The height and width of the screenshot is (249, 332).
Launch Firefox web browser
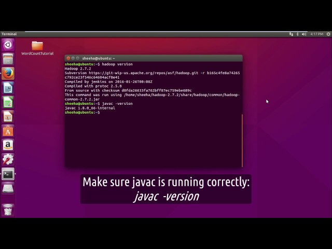8,74
